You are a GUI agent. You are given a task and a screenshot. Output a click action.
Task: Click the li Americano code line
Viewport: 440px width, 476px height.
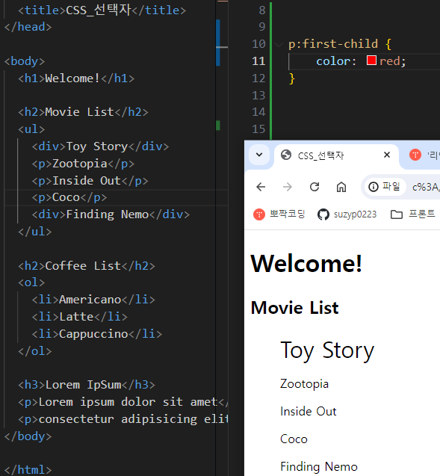pyautogui.click(x=93, y=300)
